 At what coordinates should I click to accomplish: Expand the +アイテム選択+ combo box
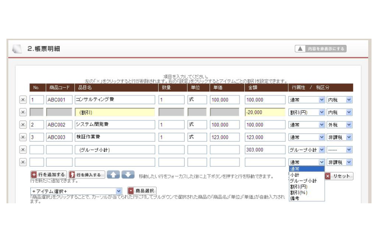point(76,192)
